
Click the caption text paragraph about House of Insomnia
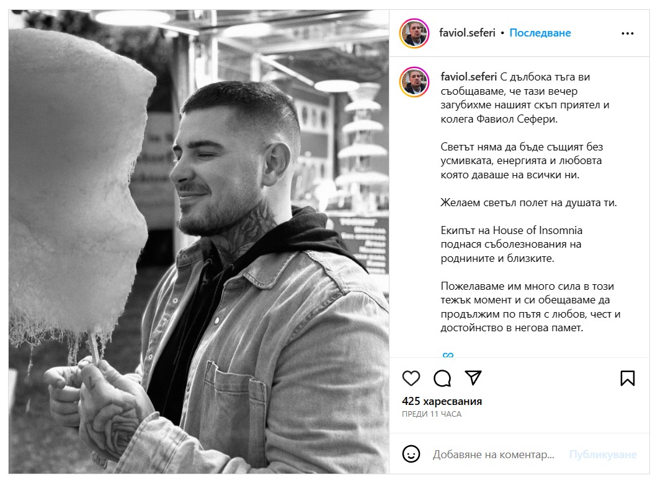tap(511, 244)
